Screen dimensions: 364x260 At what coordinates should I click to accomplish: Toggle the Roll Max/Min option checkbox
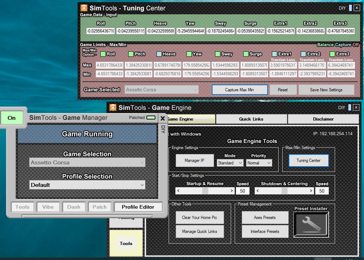103,54
